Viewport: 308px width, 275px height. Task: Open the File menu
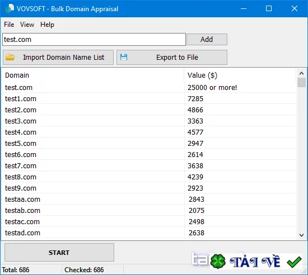pyautogui.click(x=9, y=25)
